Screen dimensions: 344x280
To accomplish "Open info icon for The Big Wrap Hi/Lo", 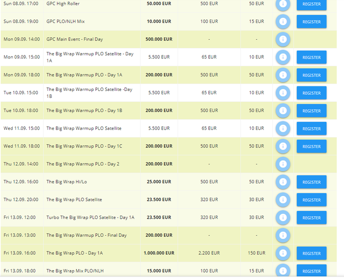I will [283, 182].
